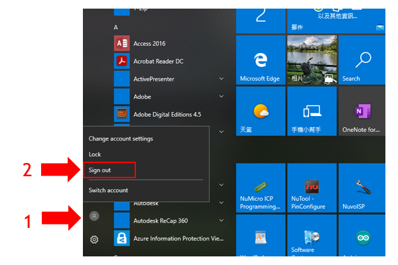
Task: Open the Photos tile with bicycle image
Action: point(310,62)
